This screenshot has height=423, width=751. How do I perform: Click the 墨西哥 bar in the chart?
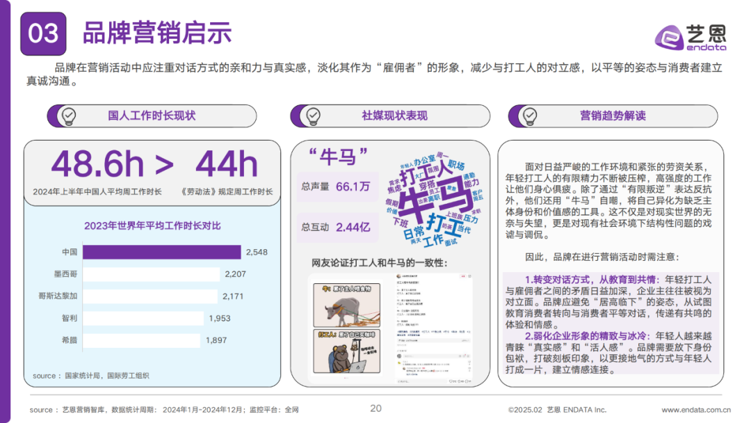pos(152,274)
